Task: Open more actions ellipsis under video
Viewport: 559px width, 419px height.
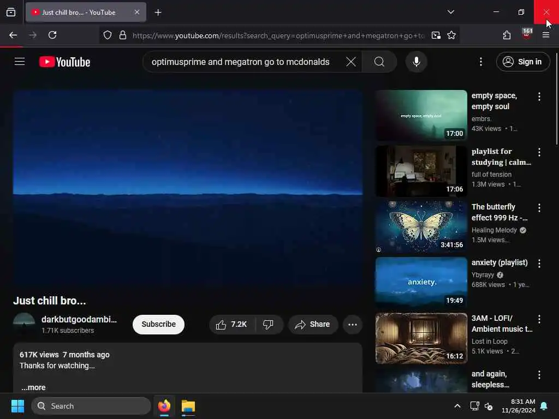Action: (x=353, y=324)
